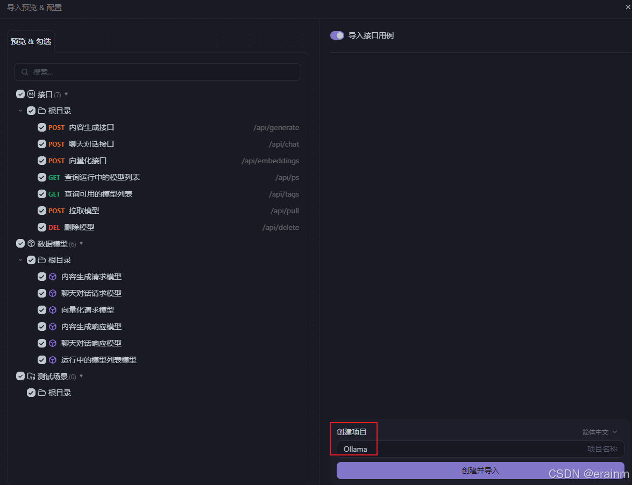The image size is (632, 485).
Task: Uncheck the 拉取模型 checkbox
Action: [42, 211]
